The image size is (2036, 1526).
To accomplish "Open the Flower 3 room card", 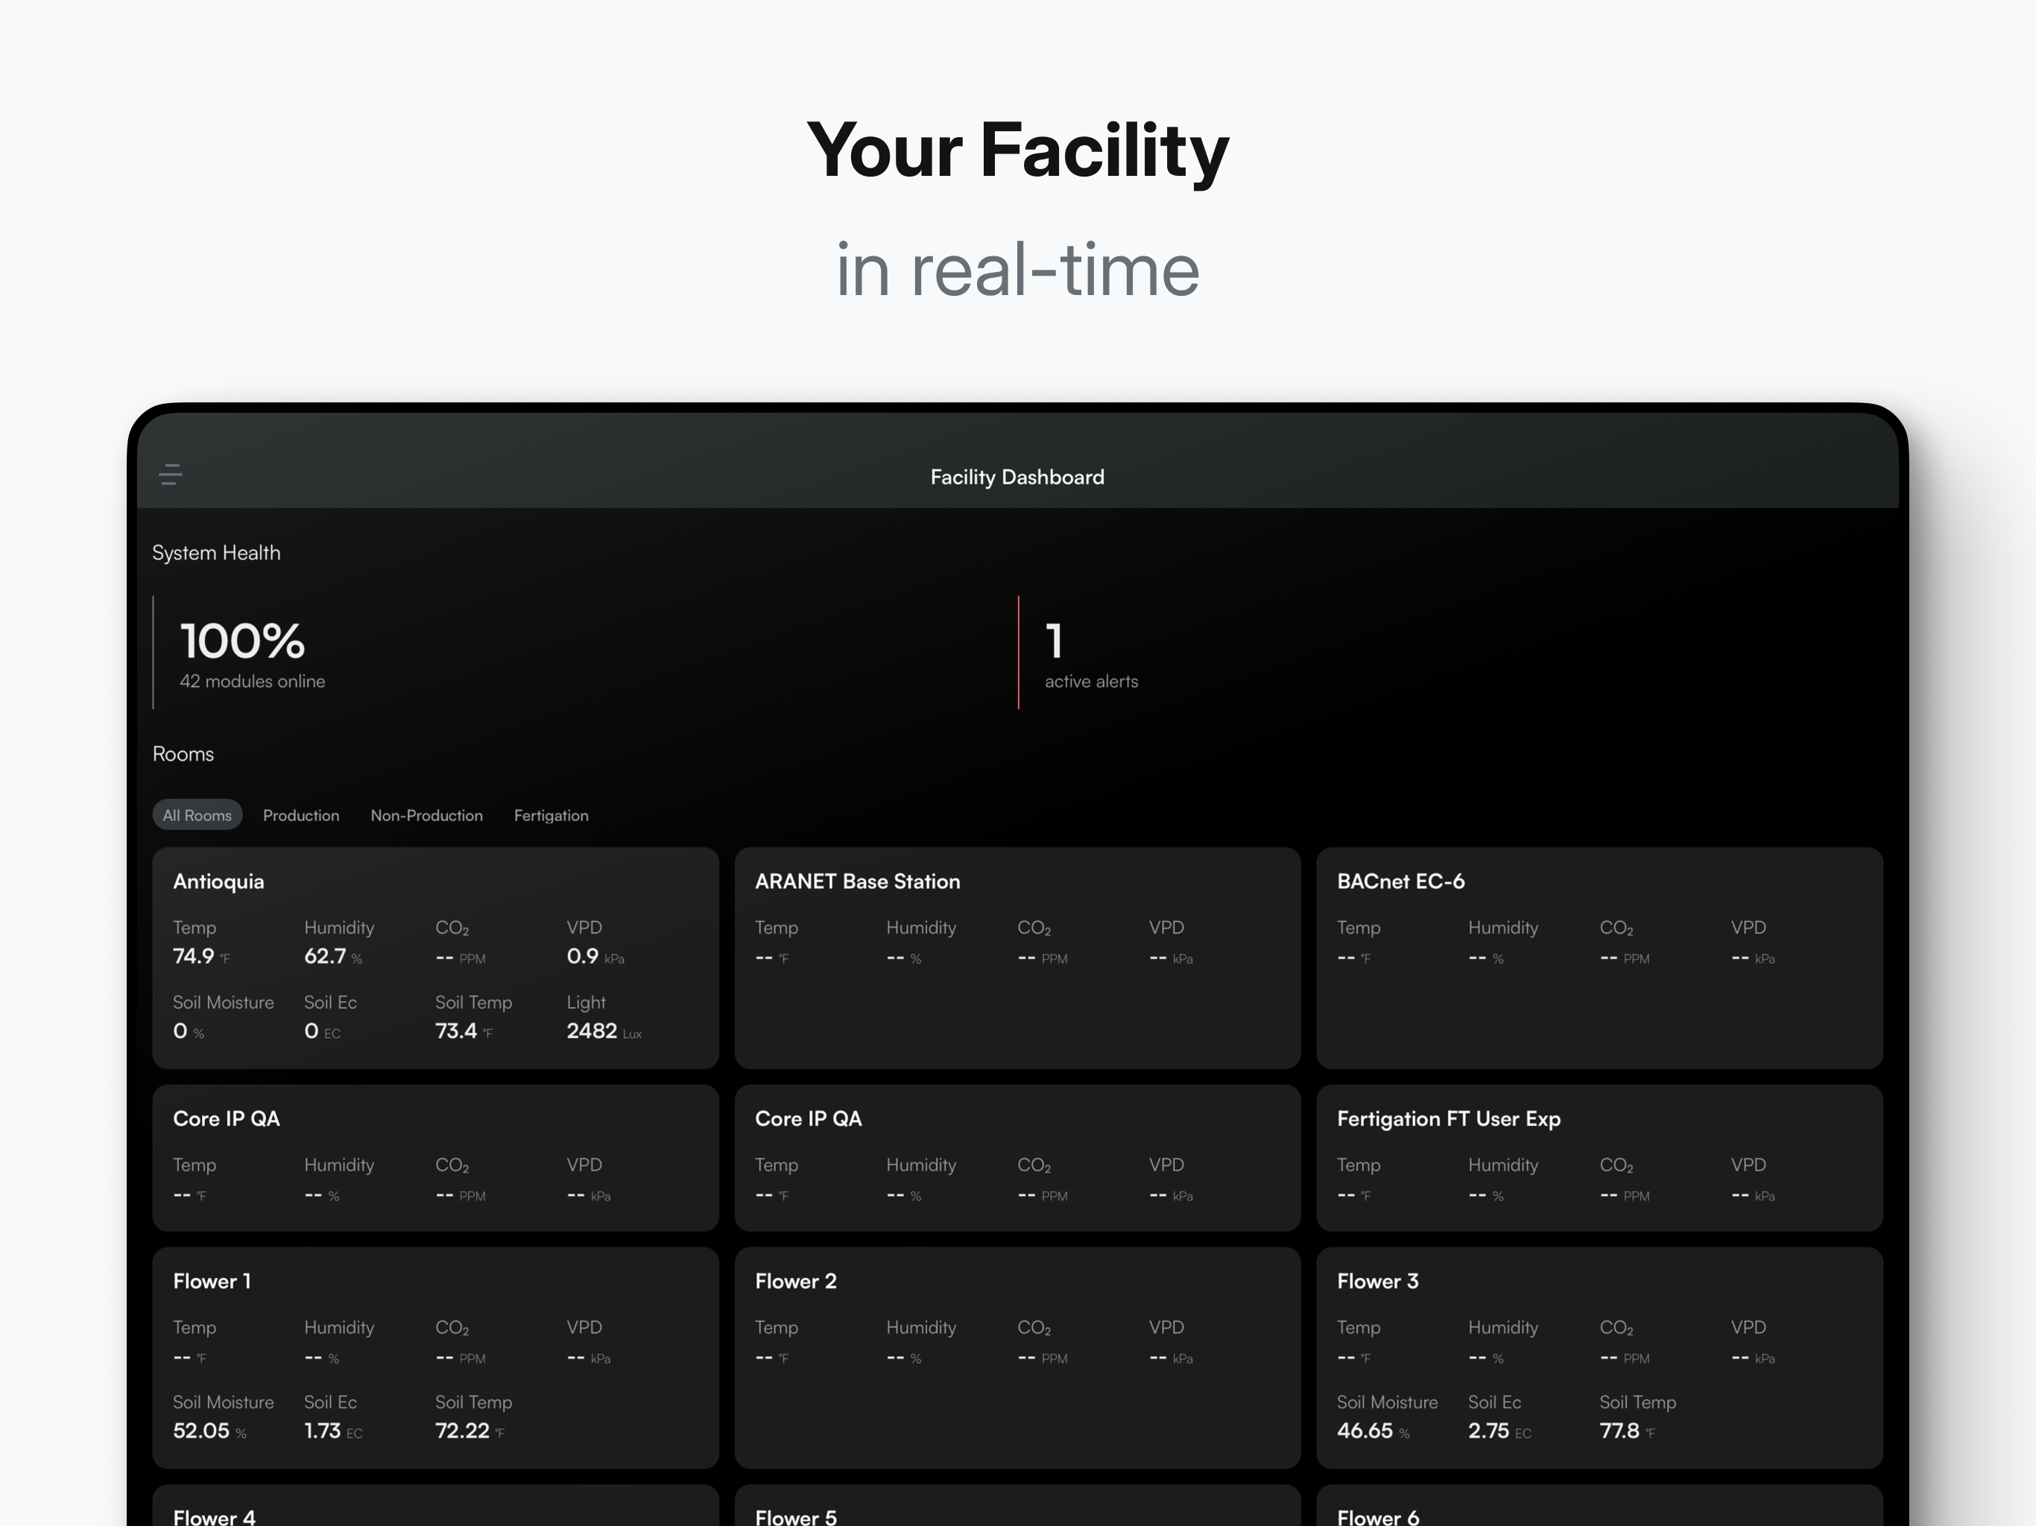I will pyautogui.click(x=1599, y=1358).
